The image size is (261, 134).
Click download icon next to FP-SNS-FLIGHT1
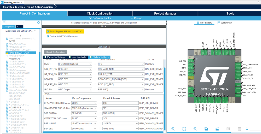pos(7,47)
